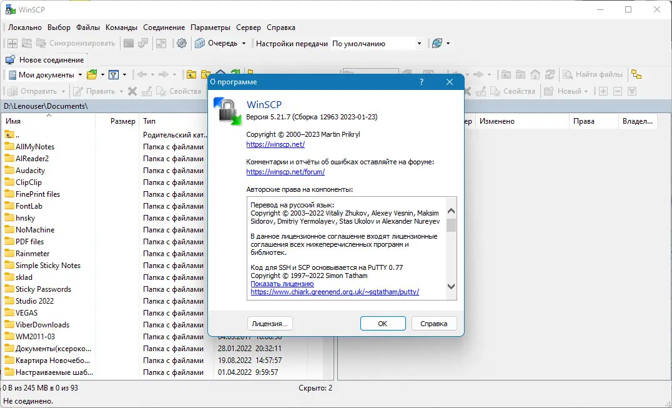Click the Синхронизировать toolbar button
The height and width of the screenshot is (408, 672).
76,43
